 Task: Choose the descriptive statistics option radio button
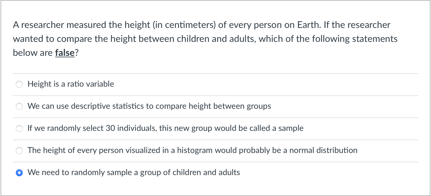point(19,106)
